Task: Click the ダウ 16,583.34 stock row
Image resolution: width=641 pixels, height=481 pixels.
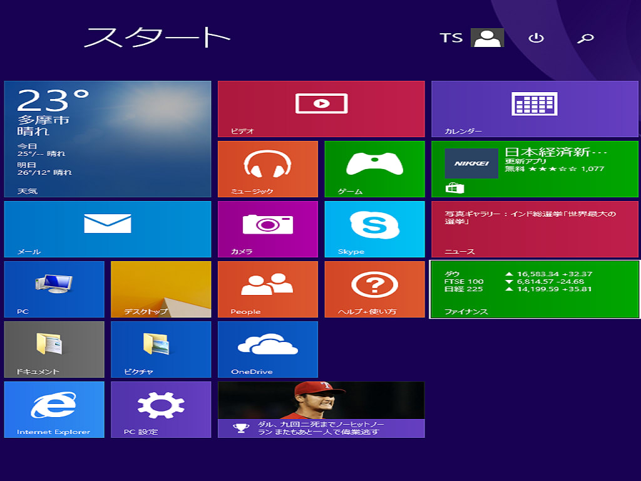Action: (518, 274)
